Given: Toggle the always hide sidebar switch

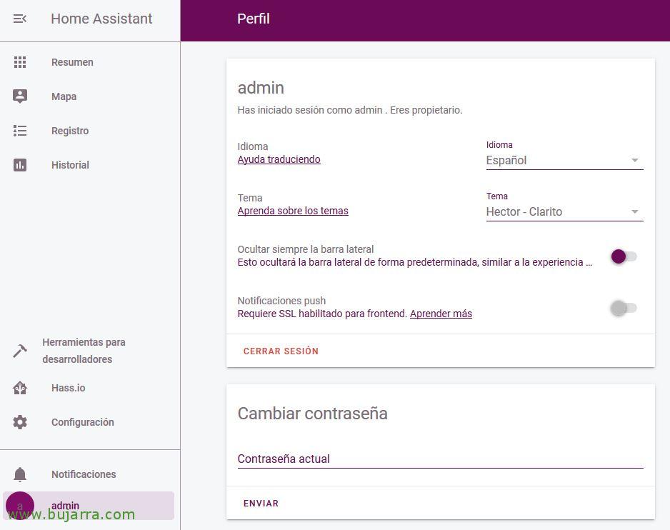Looking at the screenshot, I should point(623,256).
